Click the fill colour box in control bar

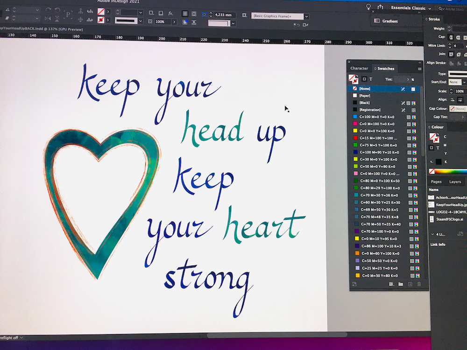point(101,12)
